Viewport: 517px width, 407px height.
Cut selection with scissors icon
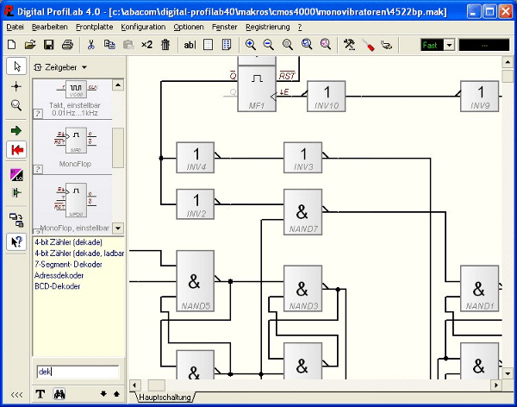[91, 45]
